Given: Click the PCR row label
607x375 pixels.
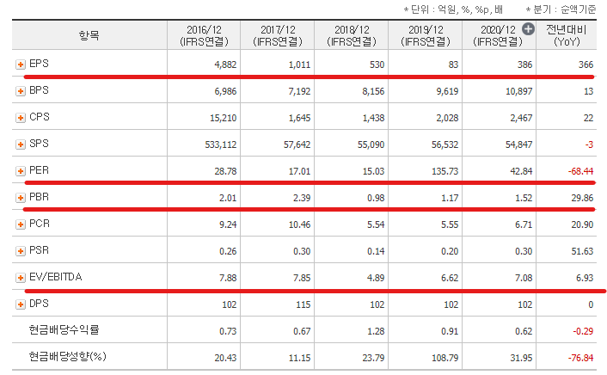Looking at the screenshot, I should pyautogui.click(x=40, y=224).
